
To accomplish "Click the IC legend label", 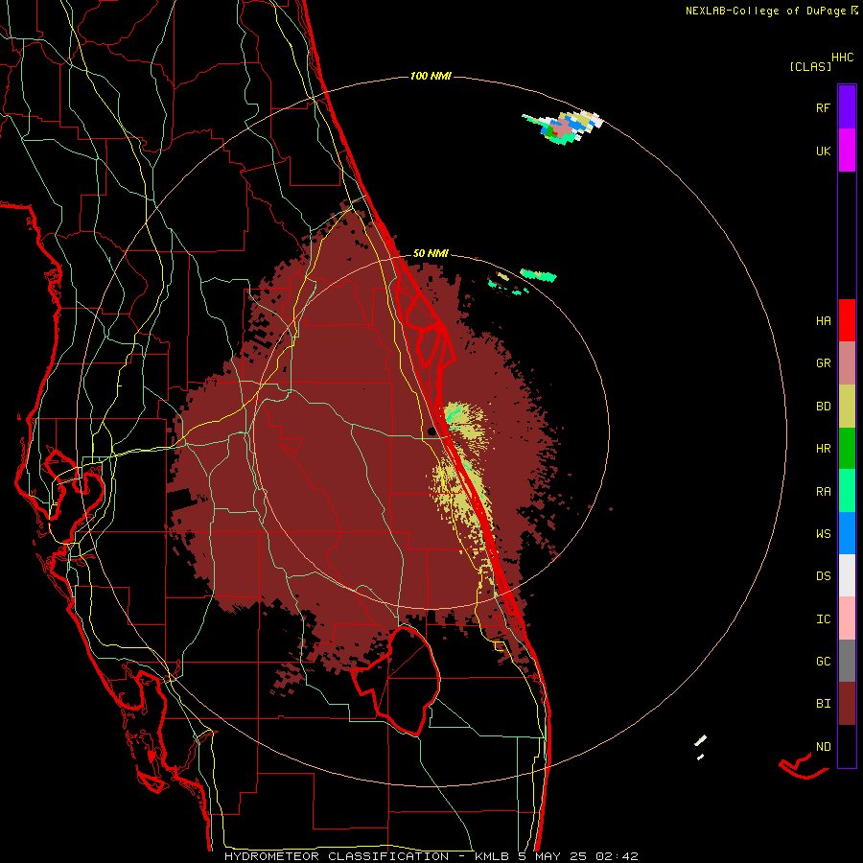I will coord(824,618).
